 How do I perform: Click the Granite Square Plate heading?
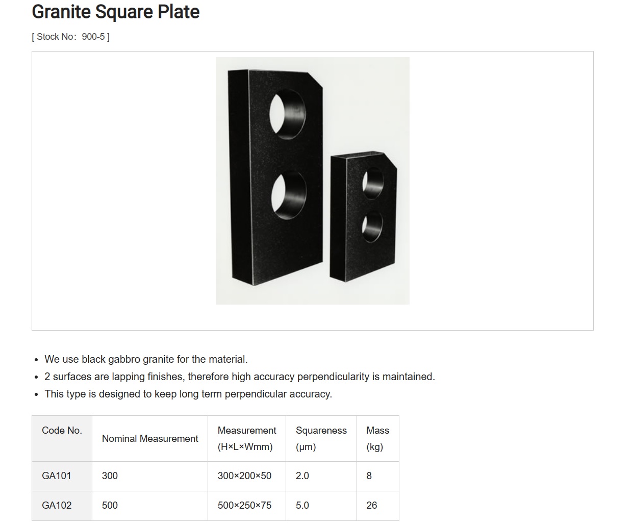(x=116, y=12)
